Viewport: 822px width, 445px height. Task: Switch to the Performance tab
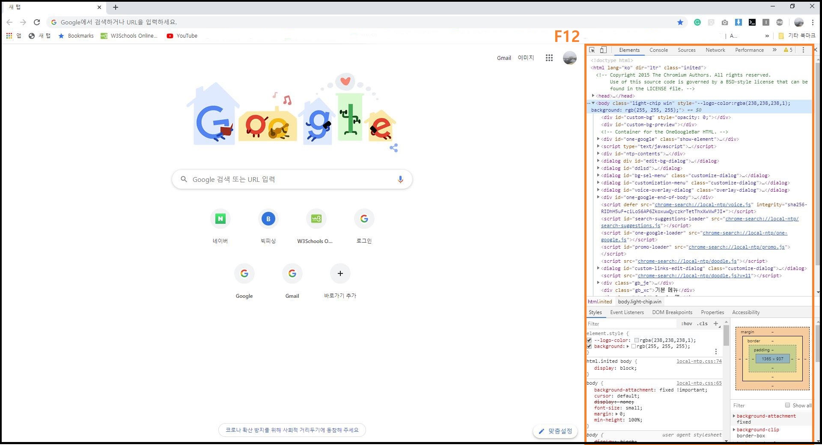[x=750, y=50]
